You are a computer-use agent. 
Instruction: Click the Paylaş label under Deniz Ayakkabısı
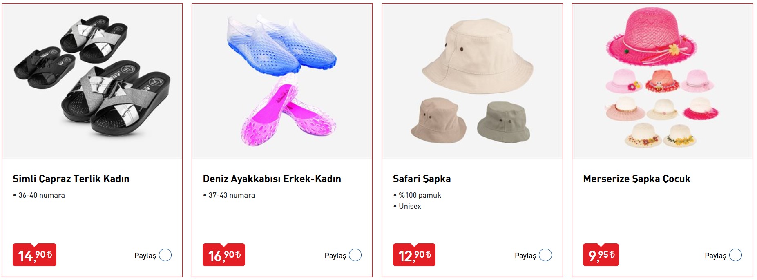(335, 256)
